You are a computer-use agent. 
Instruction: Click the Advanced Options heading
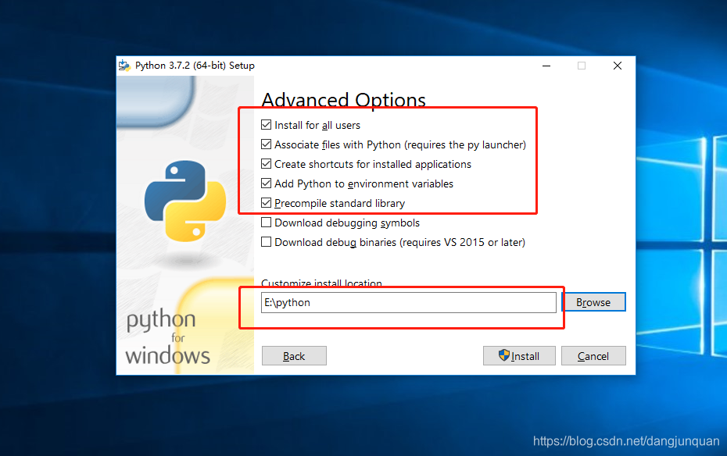[343, 99]
